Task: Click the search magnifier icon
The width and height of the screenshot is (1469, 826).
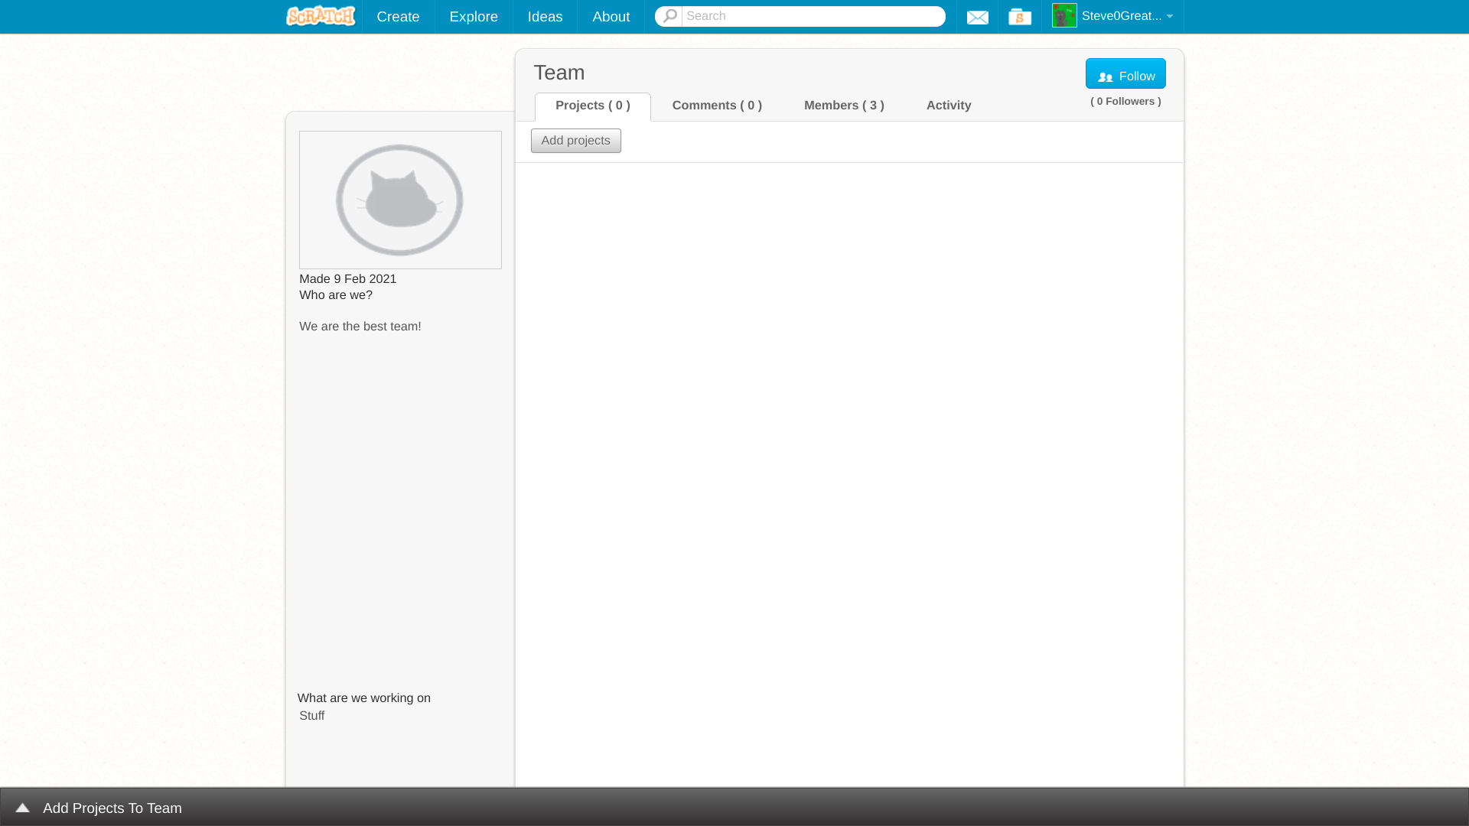Action: (669, 16)
